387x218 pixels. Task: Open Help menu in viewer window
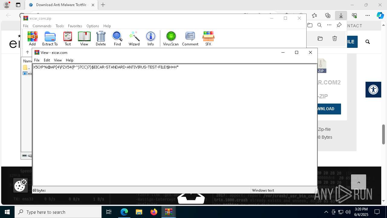coord(70,60)
